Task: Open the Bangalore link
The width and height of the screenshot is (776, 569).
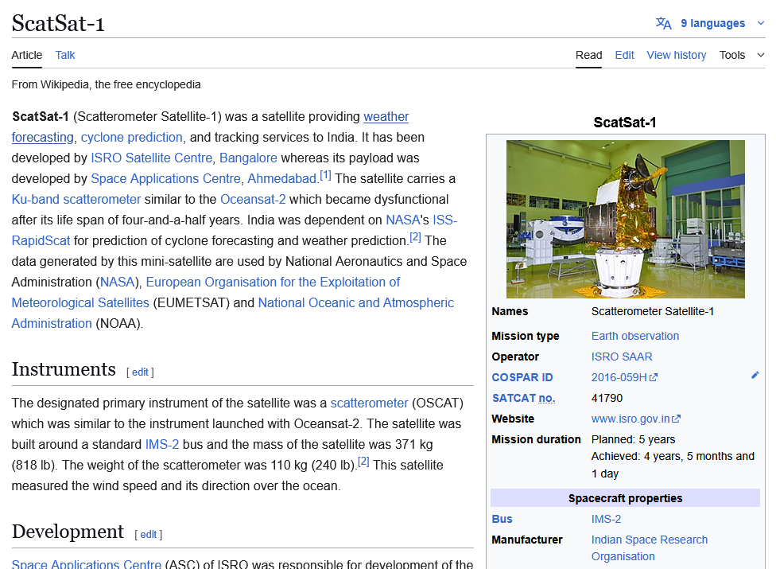Action: click(248, 158)
